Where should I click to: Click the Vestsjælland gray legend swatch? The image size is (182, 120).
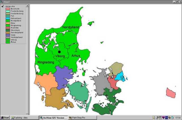tap(8, 37)
